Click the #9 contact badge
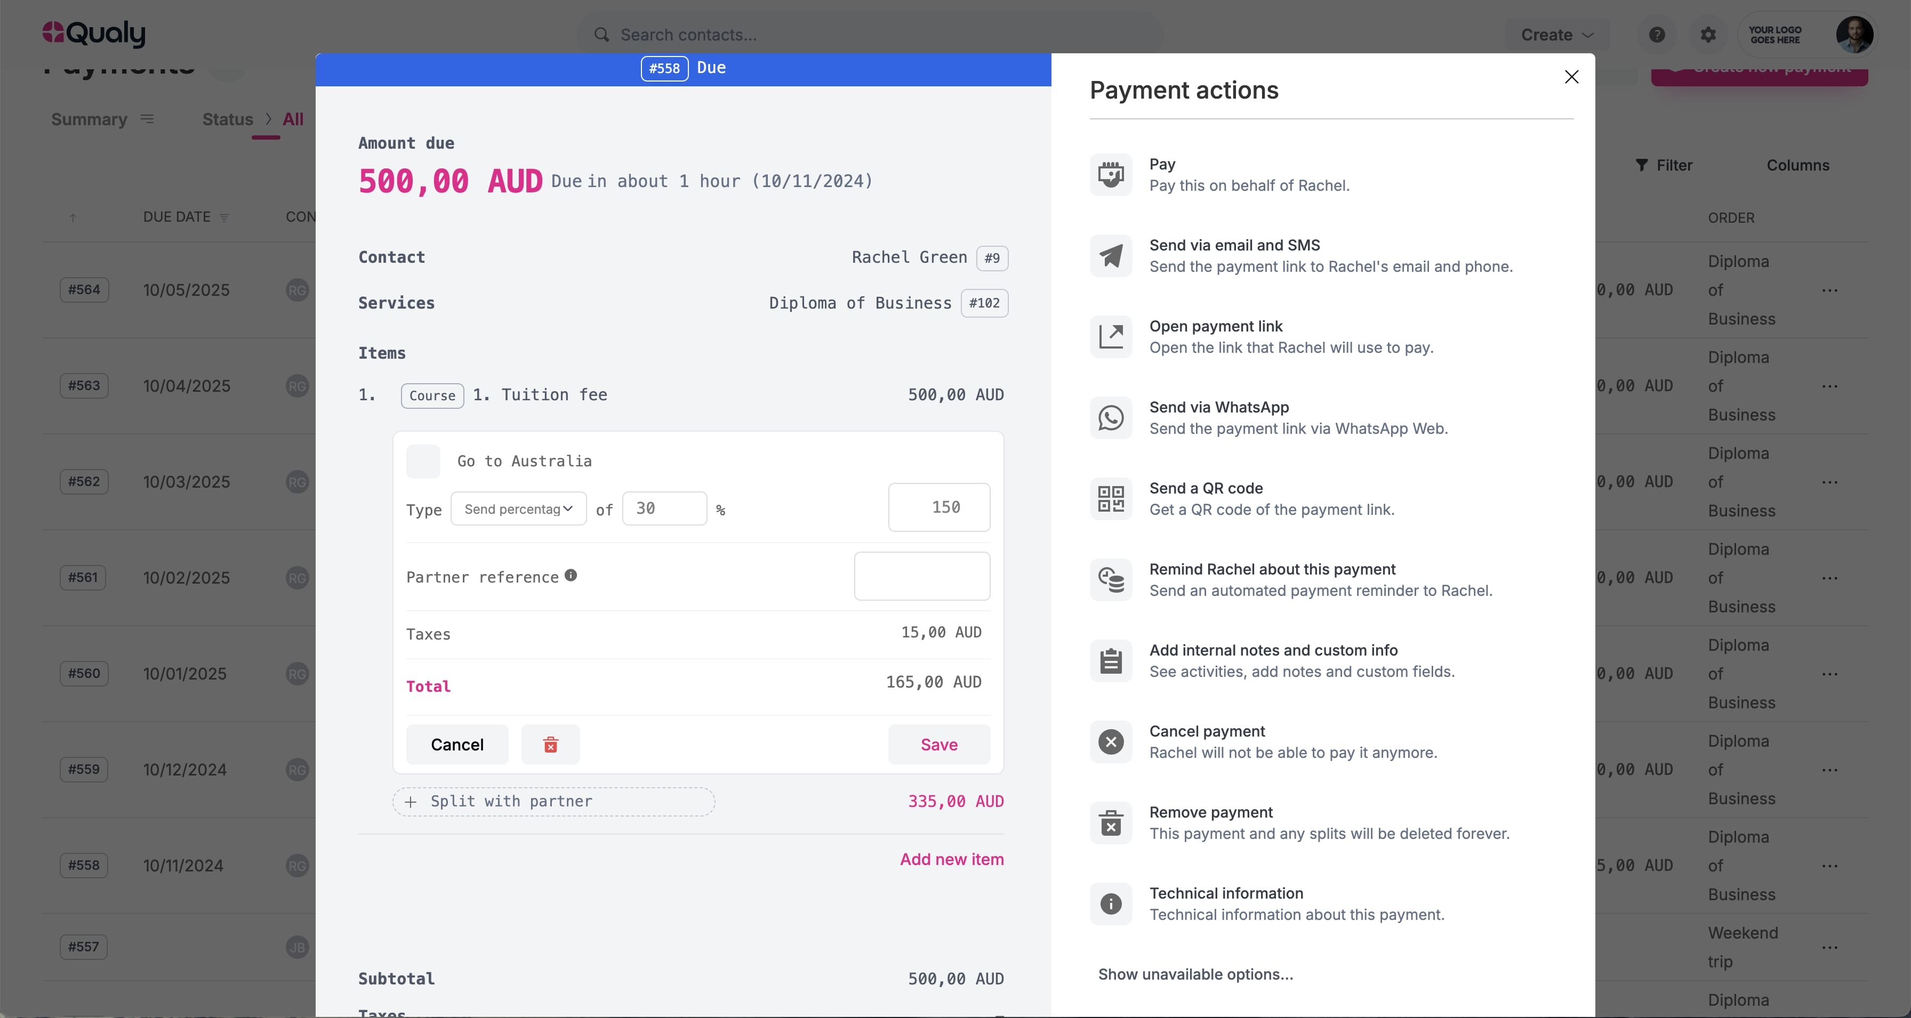The width and height of the screenshot is (1911, 1018). tap(992, 258)
